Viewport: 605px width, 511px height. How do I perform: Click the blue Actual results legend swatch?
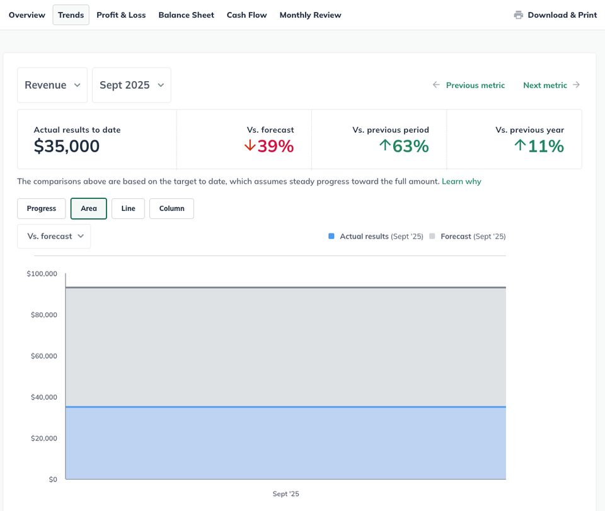point(331,236)
